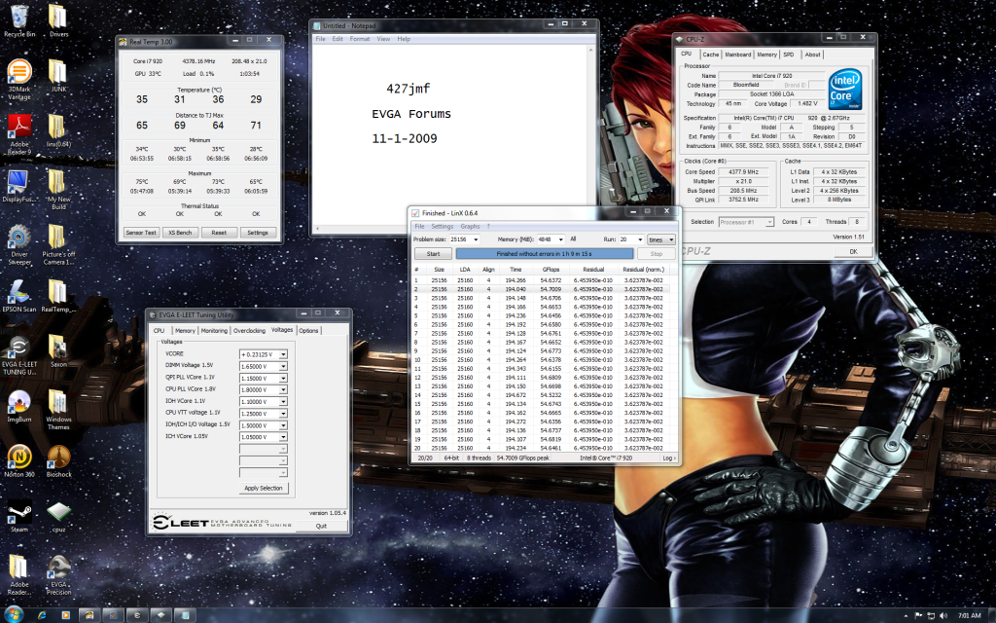Open the Recycle Bin on the desktop
This screenshot has width=996, height=623.
18,17
